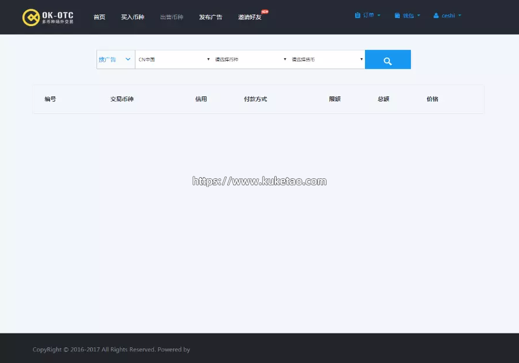Image resolution: width=519 pixels, height=363 pixels.
Task: Click the OK-OTC logo
Action: pos(48,17)
